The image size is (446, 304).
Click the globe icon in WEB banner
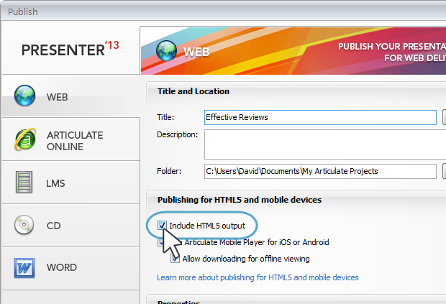pos(166,50)
